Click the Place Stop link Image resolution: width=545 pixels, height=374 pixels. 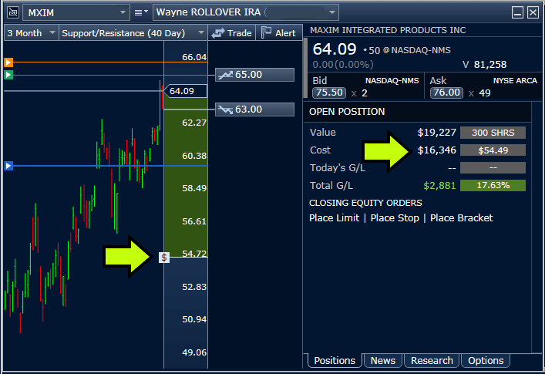click(x=395, y=218)
